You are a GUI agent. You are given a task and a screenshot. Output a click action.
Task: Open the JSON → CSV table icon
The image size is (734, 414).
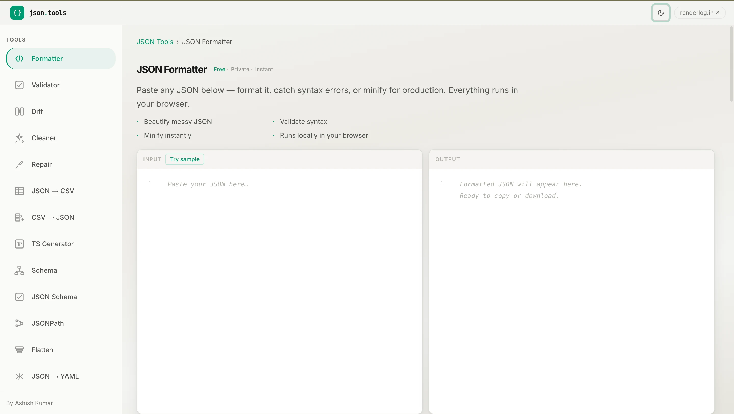coord(19,191)
